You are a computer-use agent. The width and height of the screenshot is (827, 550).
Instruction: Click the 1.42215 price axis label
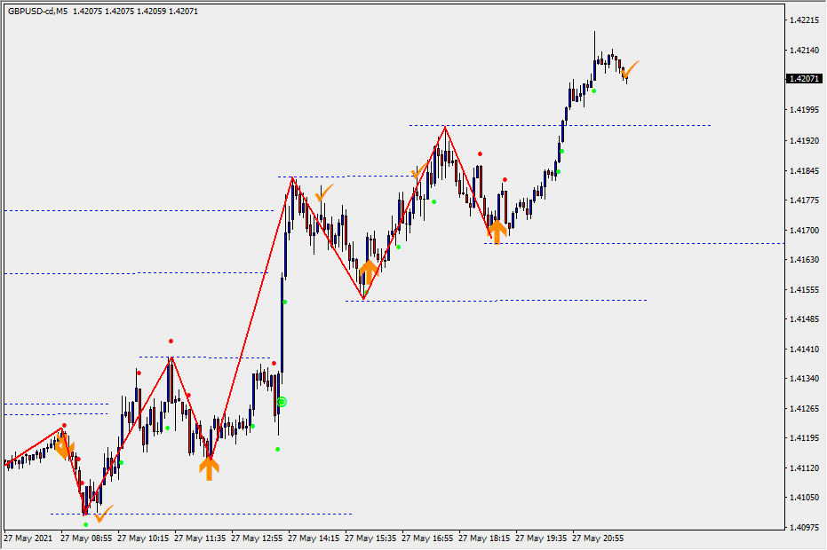tap(803, 20)
